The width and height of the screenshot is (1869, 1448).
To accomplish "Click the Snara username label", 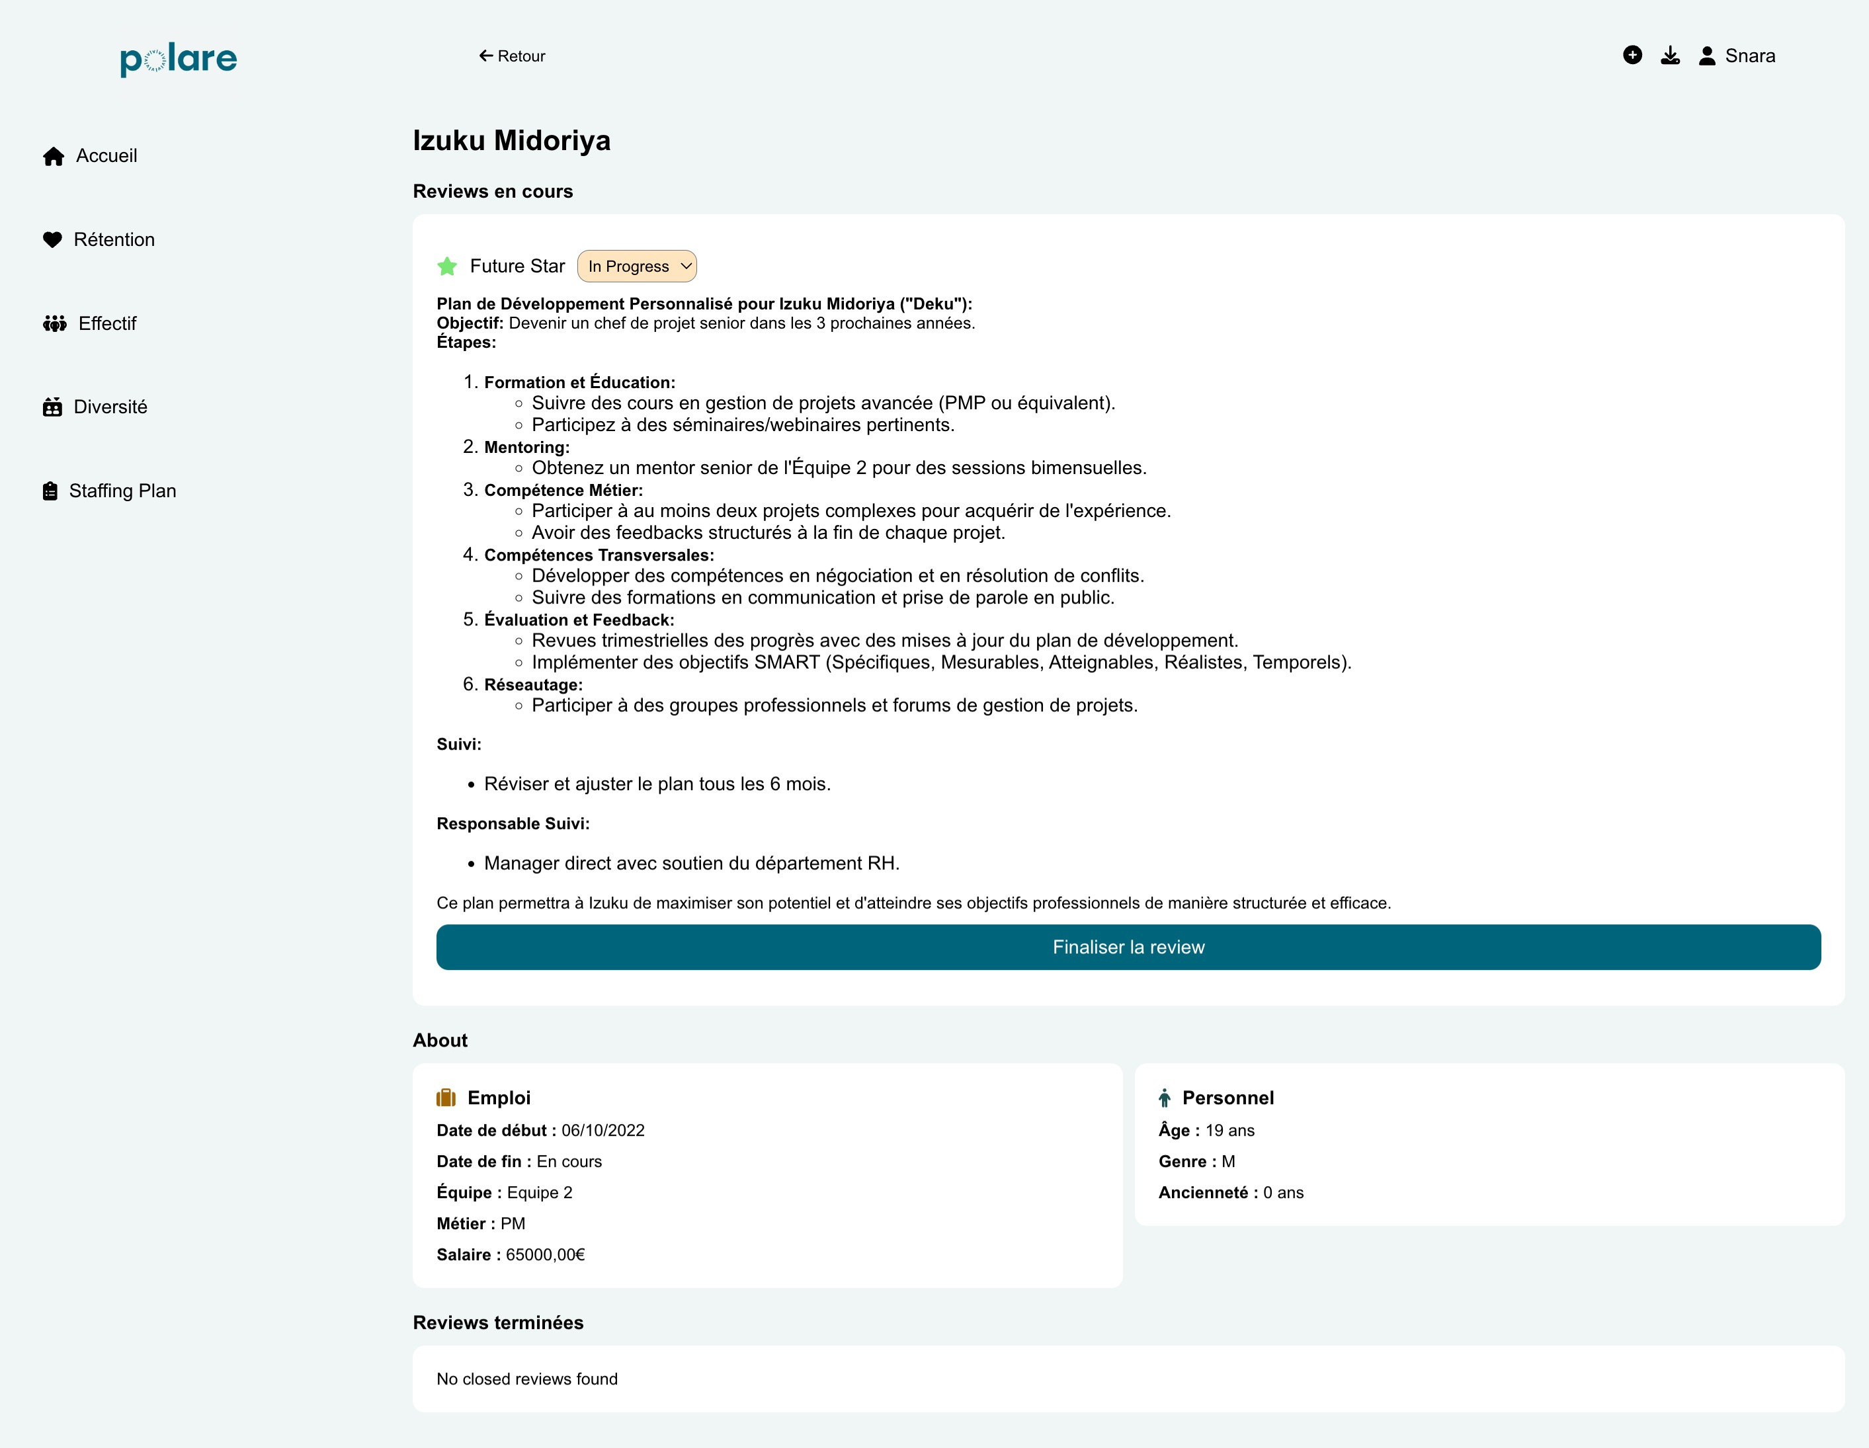I will click(x=1749, y=56).
